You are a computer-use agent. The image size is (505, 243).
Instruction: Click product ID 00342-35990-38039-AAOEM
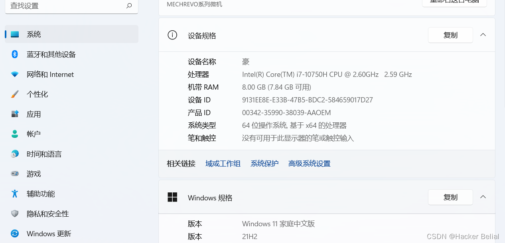click(286, 113)
